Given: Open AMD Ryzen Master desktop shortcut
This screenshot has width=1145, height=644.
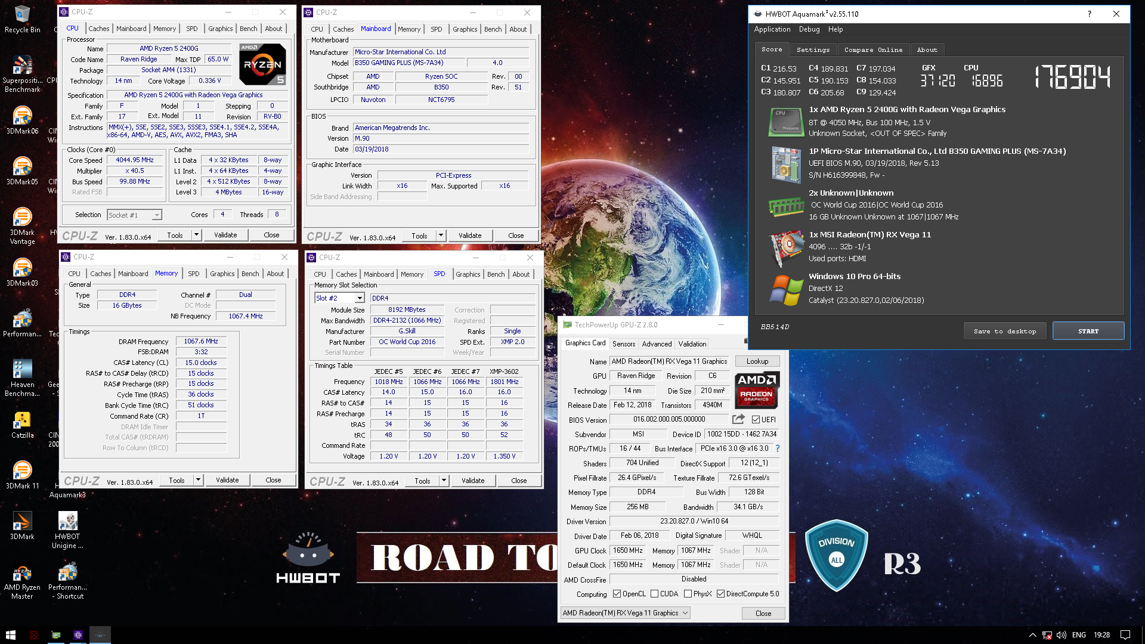Looking at the screenshot, I should point(22,581).
